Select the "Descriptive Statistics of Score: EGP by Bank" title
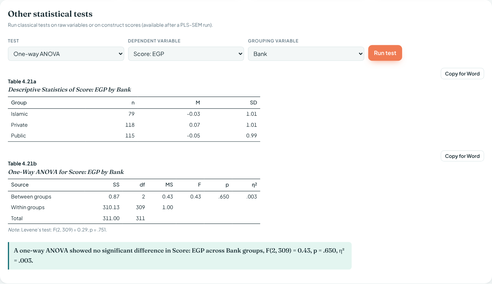Image resolution: width=492 pixels, height=284 pixels. click(69, 90)
